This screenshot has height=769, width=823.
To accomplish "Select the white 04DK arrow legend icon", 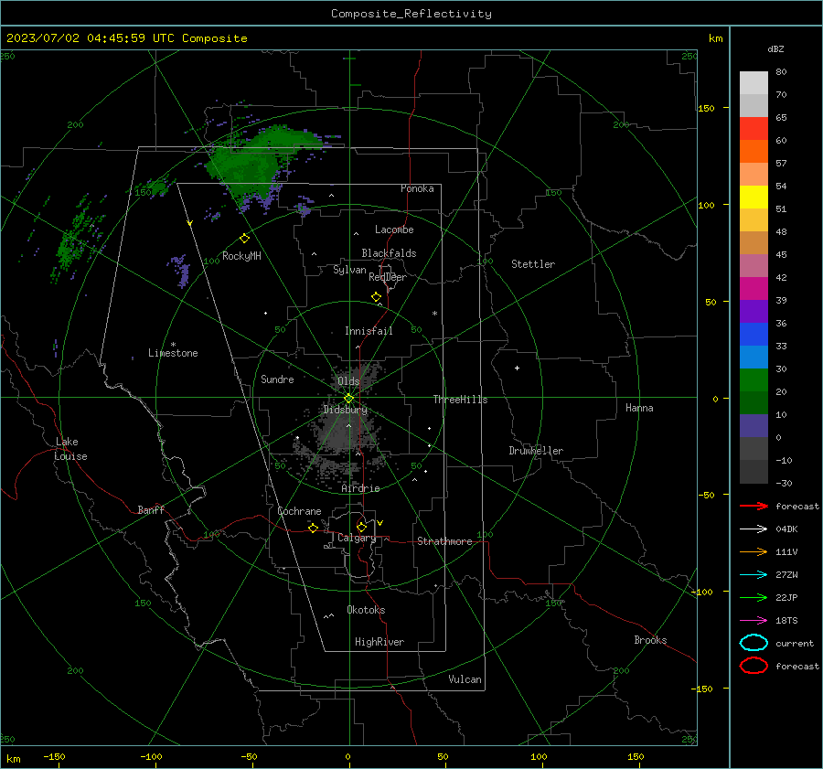I will point(754,529).
